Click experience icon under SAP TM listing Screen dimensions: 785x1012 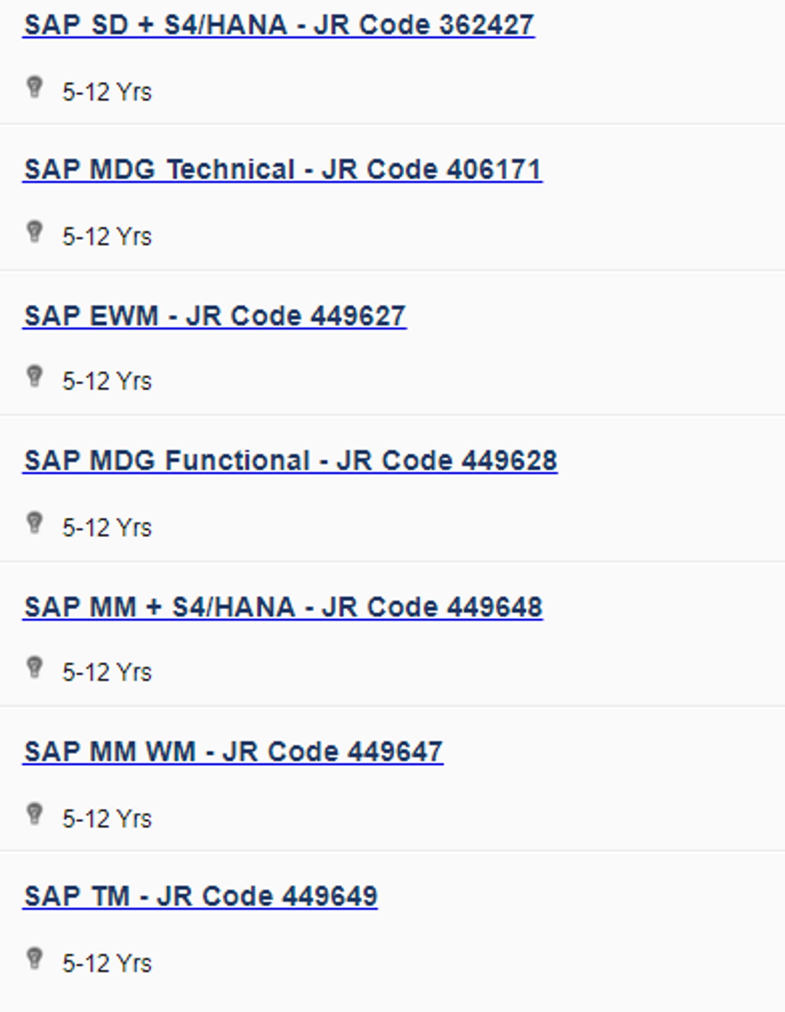coord(35,959)
